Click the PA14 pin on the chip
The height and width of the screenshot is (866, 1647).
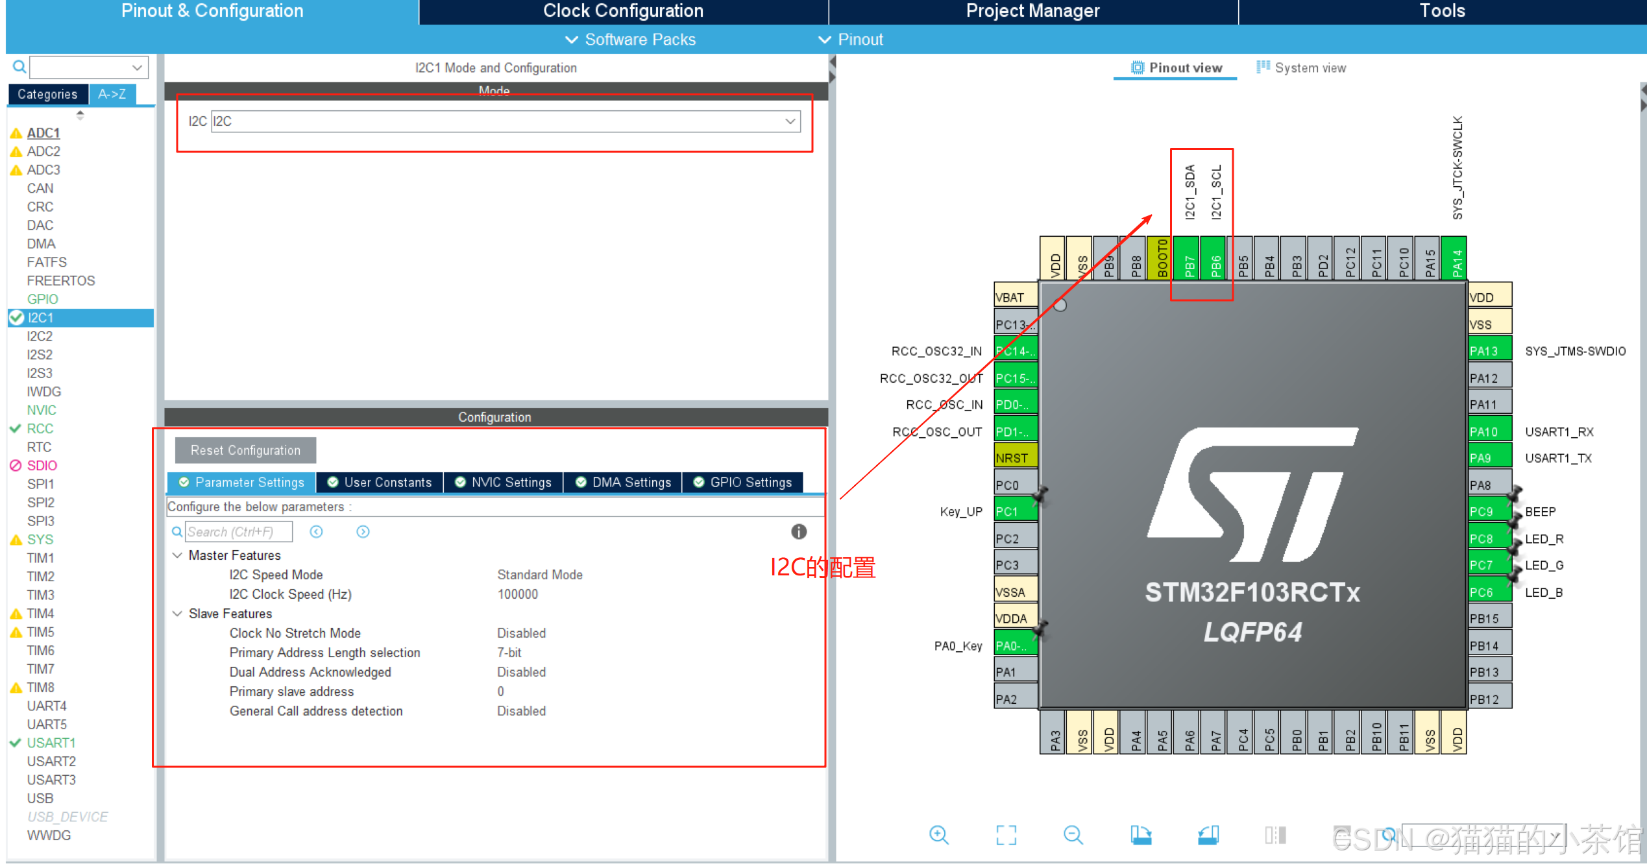point(1454,258)
